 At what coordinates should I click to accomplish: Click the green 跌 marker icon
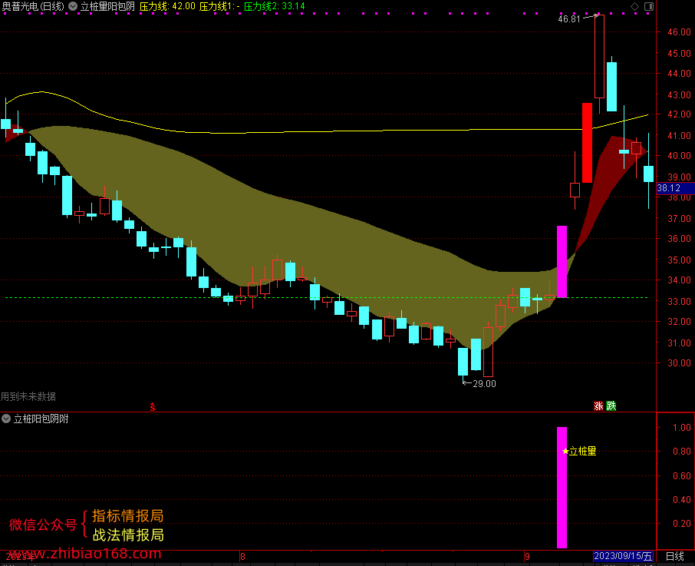(611, 405)
